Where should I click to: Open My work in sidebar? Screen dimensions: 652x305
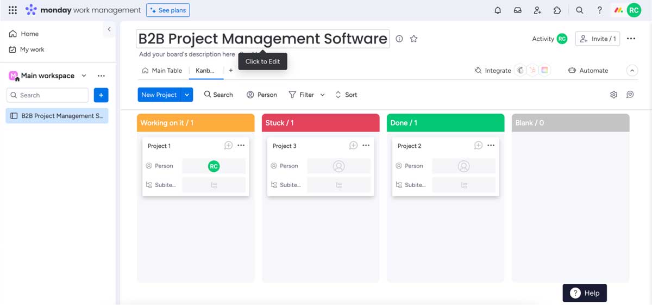27,49
